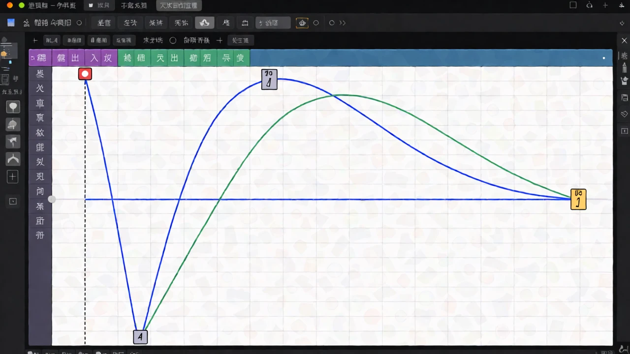Screen dimensions: 630x354
Task: Click the bottom panel icon in right sidebar
Action: click(x=625, y=131)
